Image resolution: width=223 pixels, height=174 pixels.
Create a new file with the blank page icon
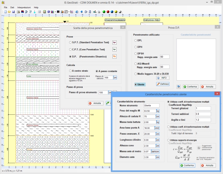click(5, 12)
